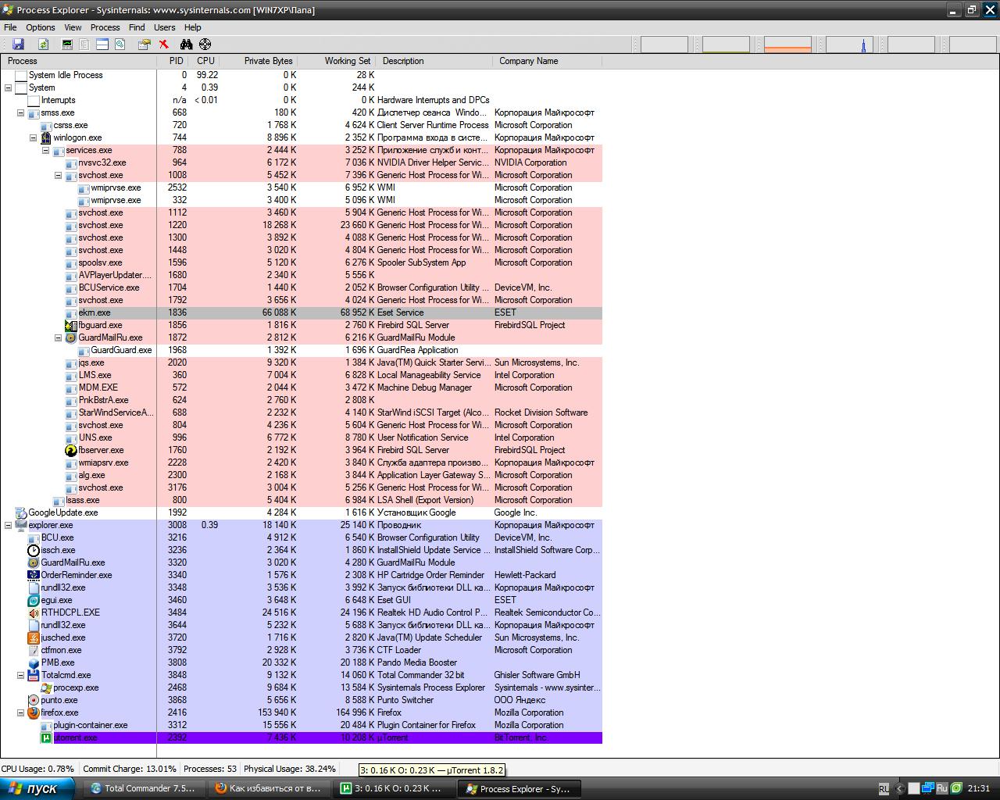Click the Start (пуск) button
The image size is (1000, 800).
(x=37, y=788)
